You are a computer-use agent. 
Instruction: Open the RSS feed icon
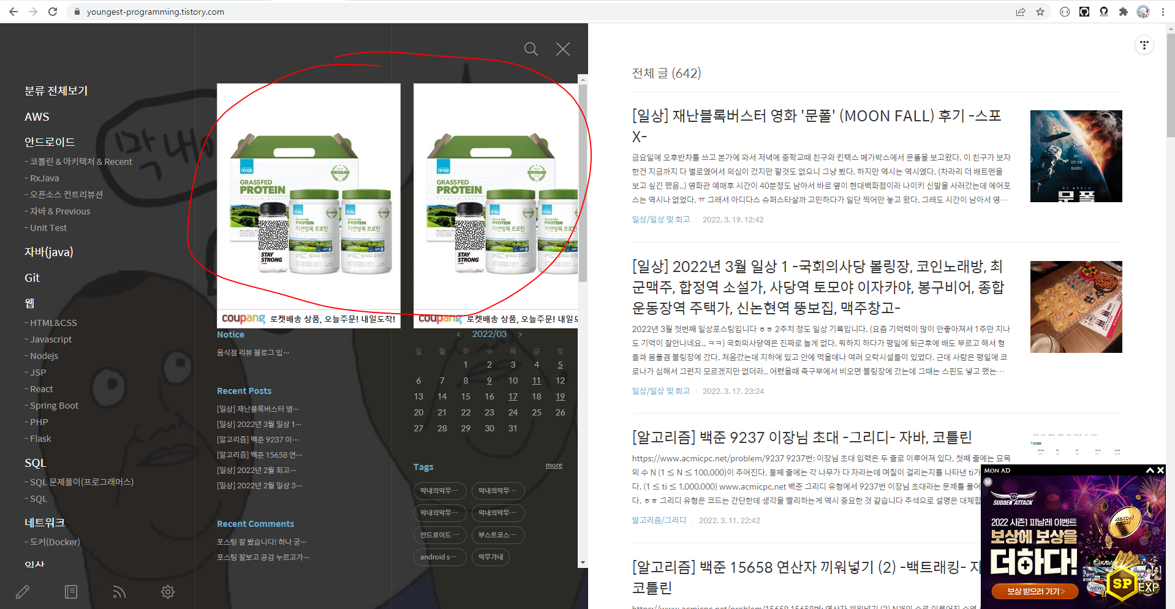[x=119, y=592]
